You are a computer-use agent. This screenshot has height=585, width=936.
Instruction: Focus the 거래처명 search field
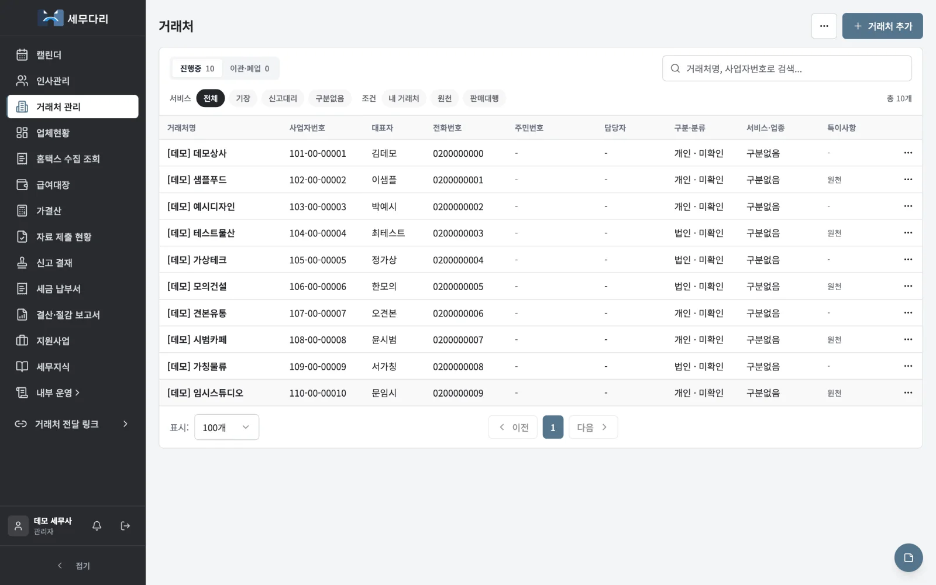click(x=787, y=68)
